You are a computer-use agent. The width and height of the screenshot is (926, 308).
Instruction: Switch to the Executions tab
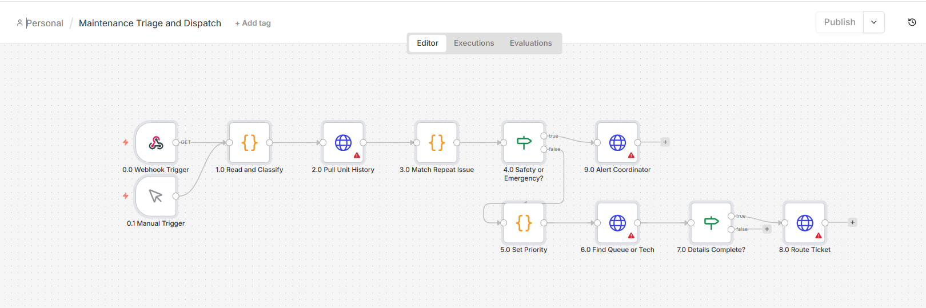(x=474, y=43)
